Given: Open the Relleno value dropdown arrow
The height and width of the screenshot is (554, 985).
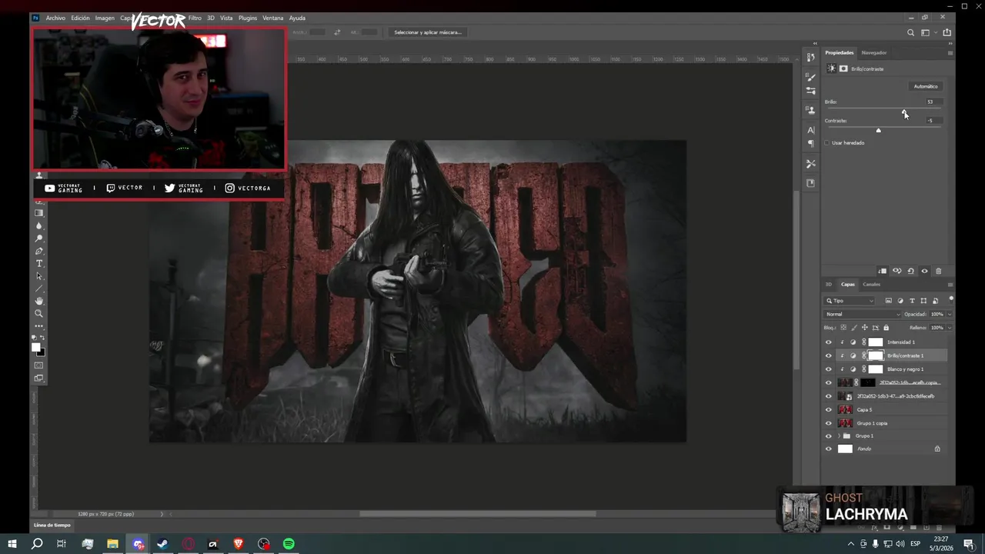Looking at the screenshot, I should tap(949, 328).
